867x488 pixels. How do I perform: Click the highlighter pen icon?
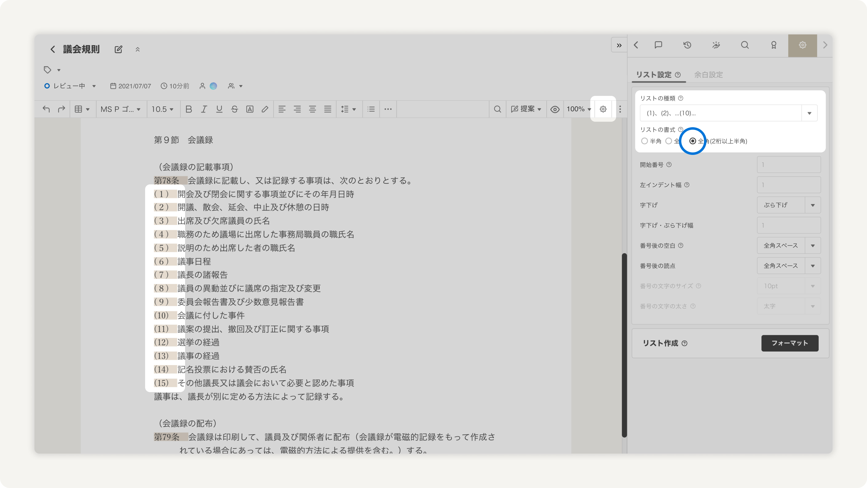click(265, 109)
